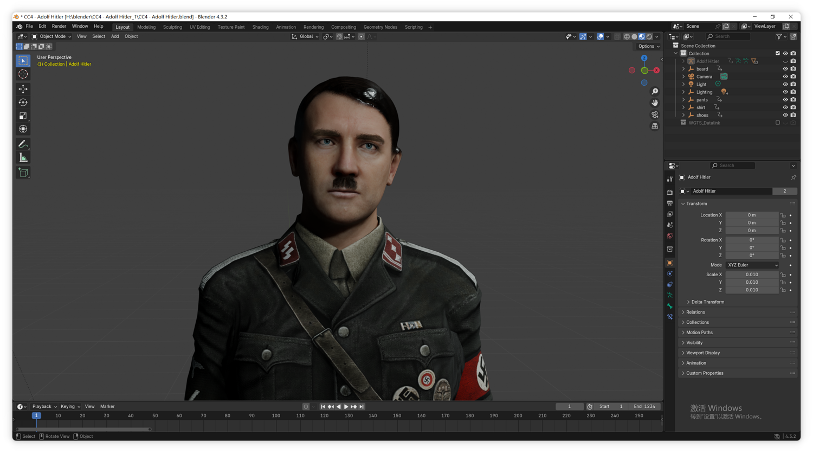Uncheck the Collection exclude checkbox

click(778, 53)
